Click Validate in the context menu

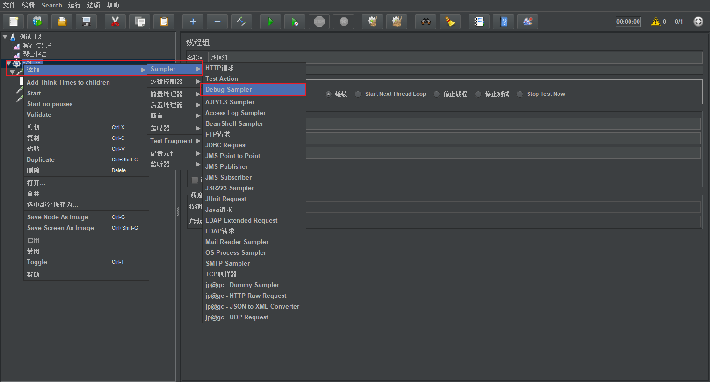pos(39,115)
